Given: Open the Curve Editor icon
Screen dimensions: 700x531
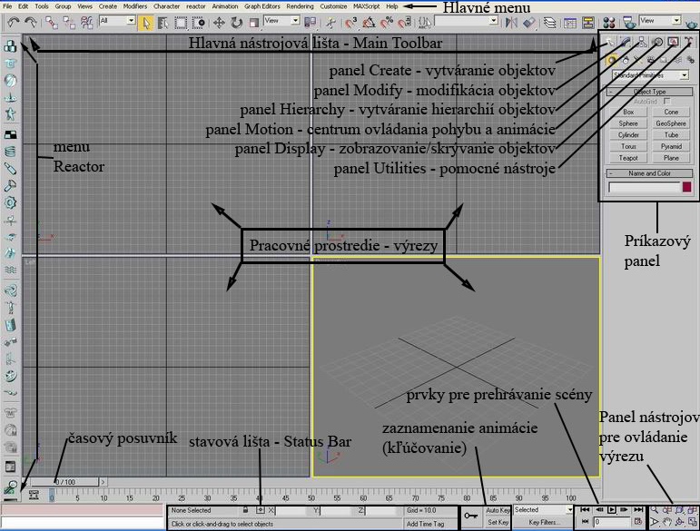Looking at the screenshot, I should click(570, 23).
